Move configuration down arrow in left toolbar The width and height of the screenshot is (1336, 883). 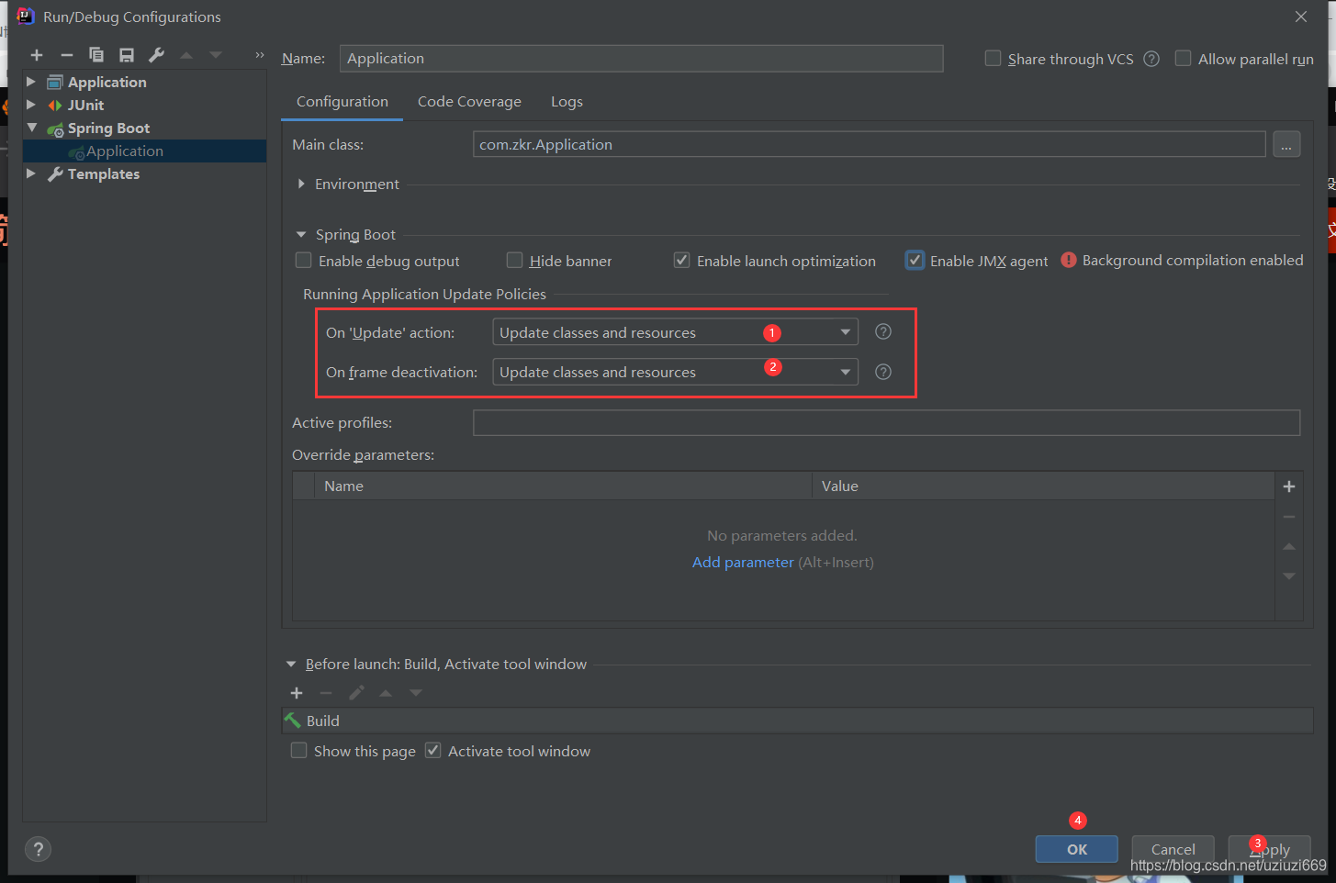[x=216, y=55]
